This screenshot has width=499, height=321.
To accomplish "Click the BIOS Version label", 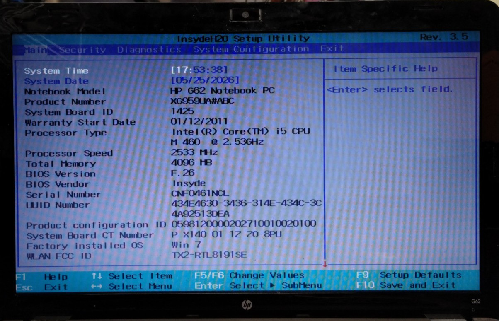I will (61, 174).
